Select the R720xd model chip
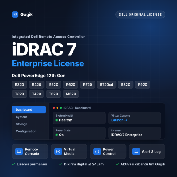Viewport: 177px width, 177px height. [x=106, y=85]
